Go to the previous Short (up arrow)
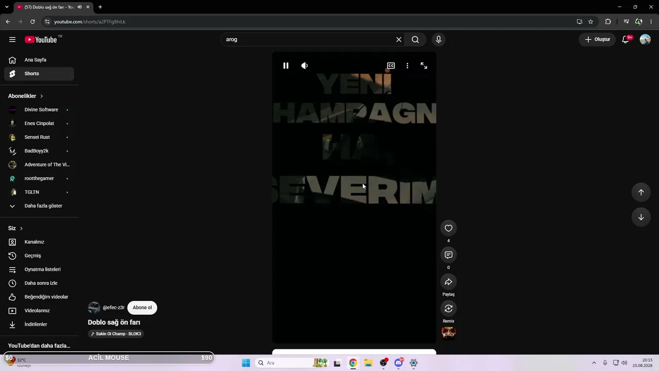The height and width of the screenshot is (371, 659). (x=641, y=192)
